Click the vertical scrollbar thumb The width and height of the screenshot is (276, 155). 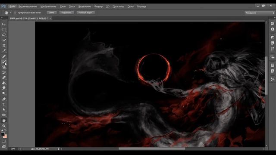(x=267, y=76)
